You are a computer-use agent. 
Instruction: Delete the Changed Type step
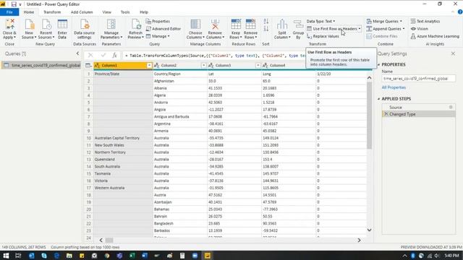[386, 114]
